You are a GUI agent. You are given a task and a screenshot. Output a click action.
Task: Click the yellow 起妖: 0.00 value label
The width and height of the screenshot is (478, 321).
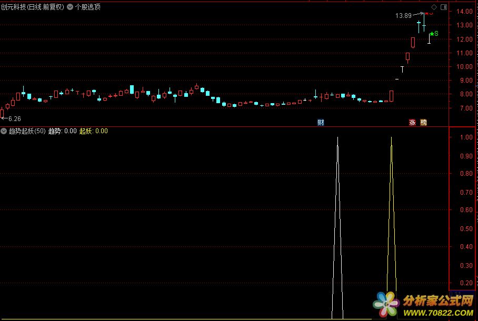click(94, 131)
